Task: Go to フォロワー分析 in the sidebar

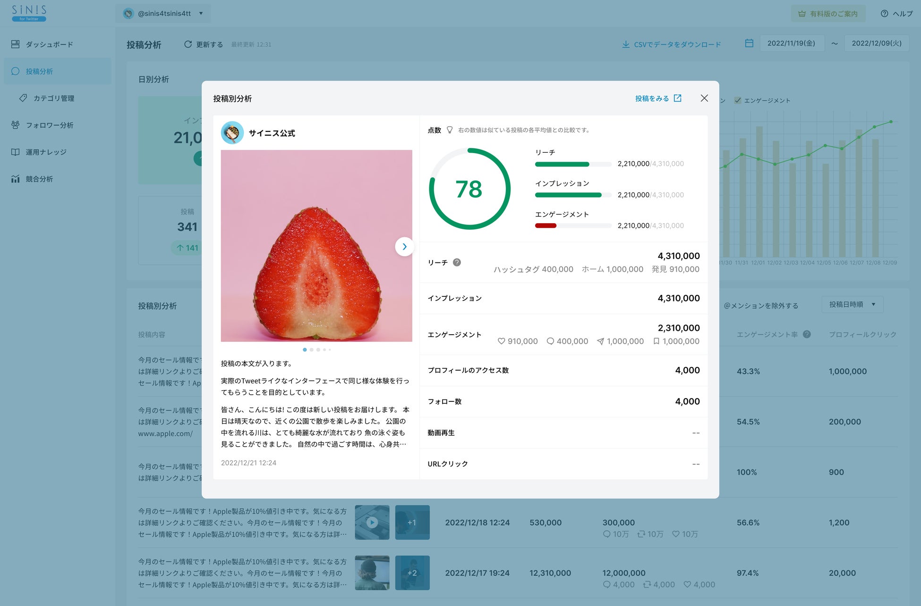Action: click(x=49, y=125)
